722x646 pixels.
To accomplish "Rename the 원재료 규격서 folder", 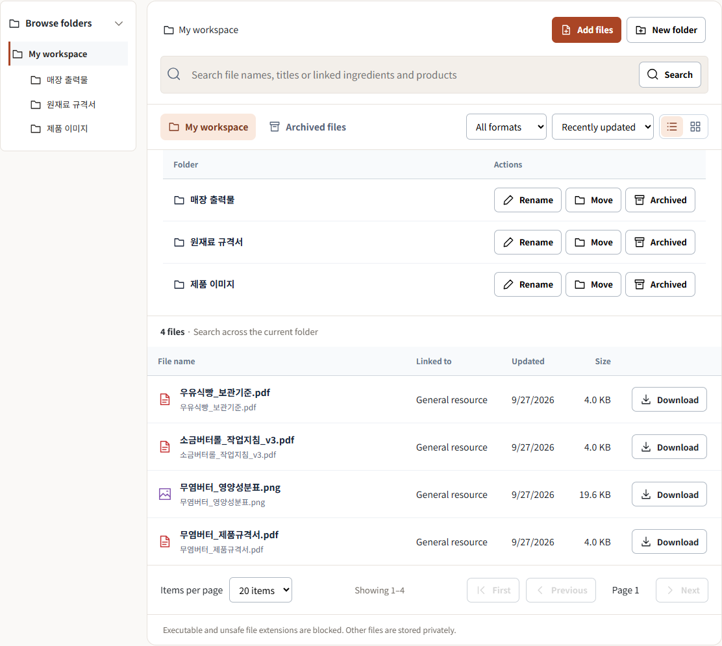I will (528, 242).
